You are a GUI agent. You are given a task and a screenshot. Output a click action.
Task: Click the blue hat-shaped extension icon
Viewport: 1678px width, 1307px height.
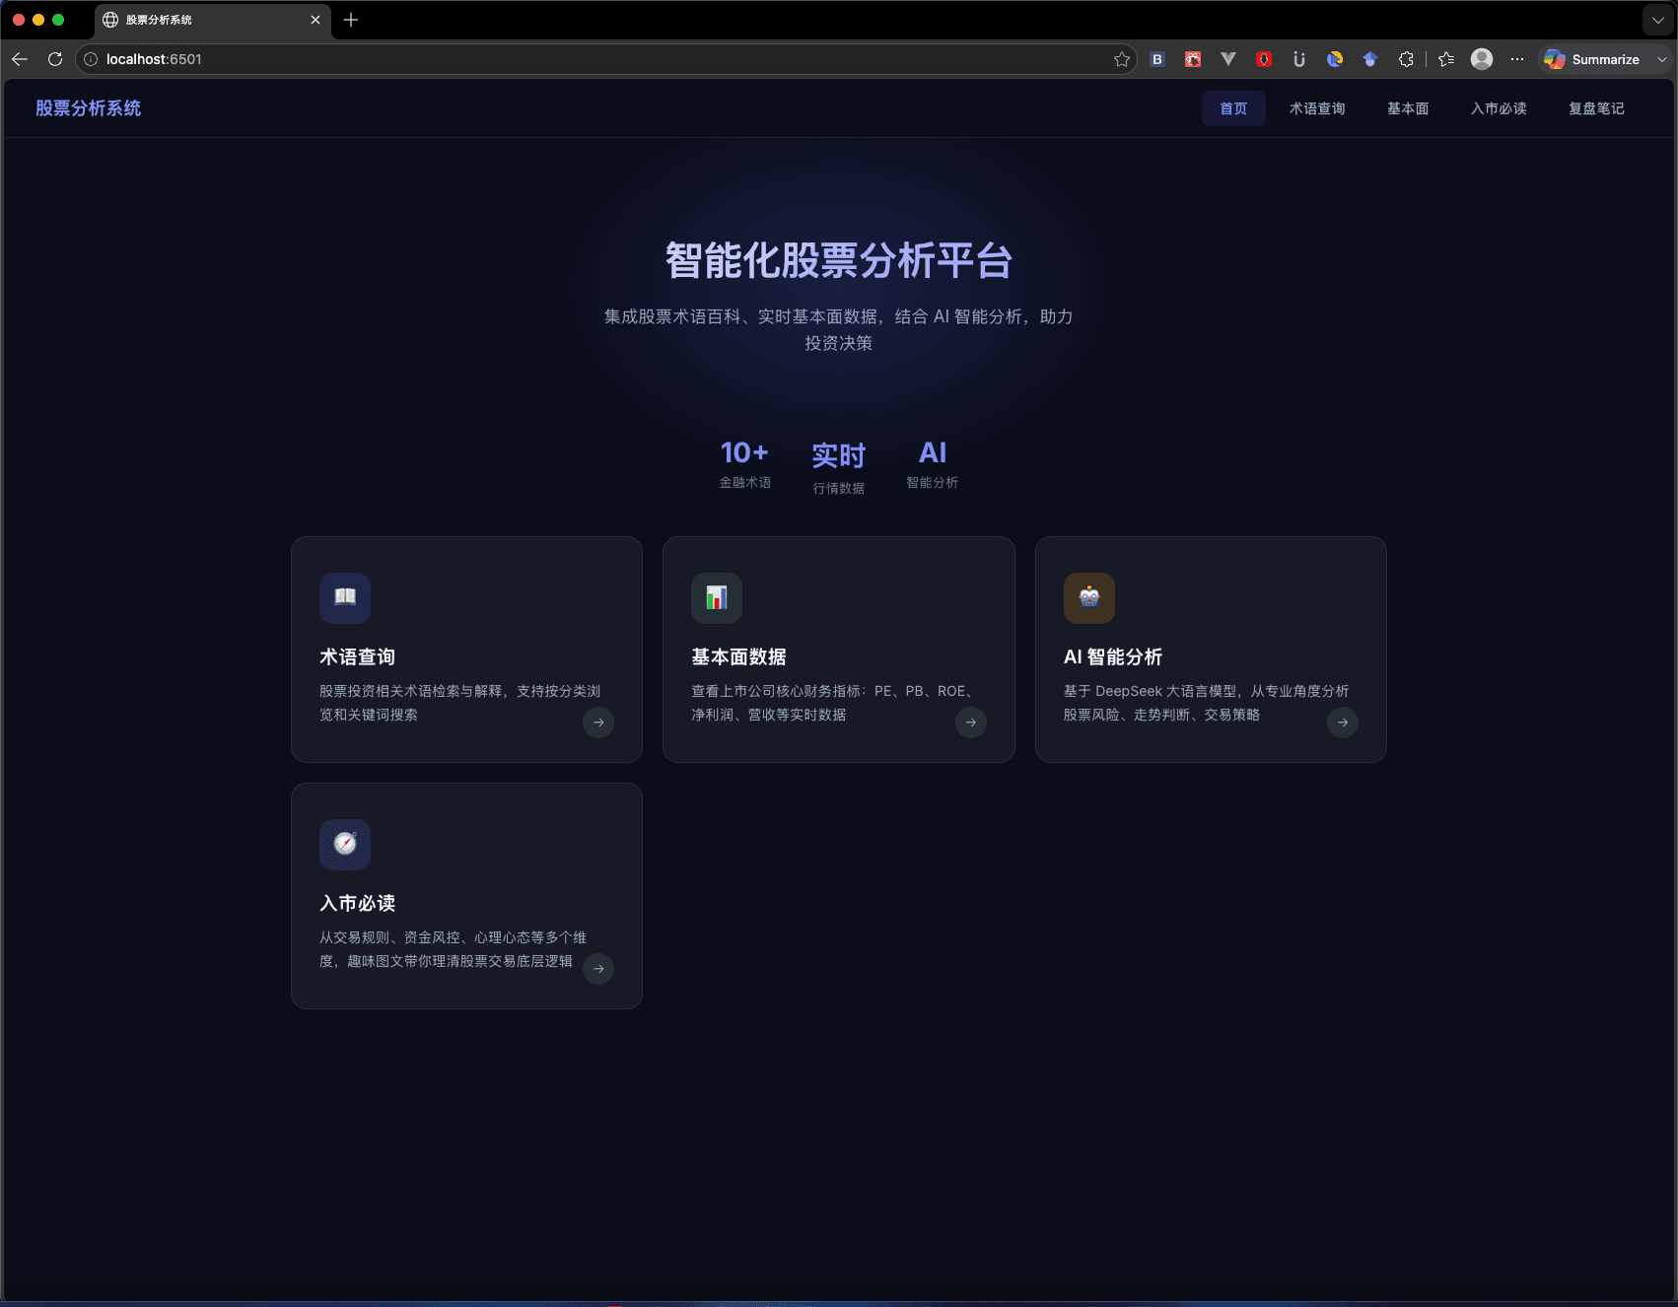pos(1370,59)
